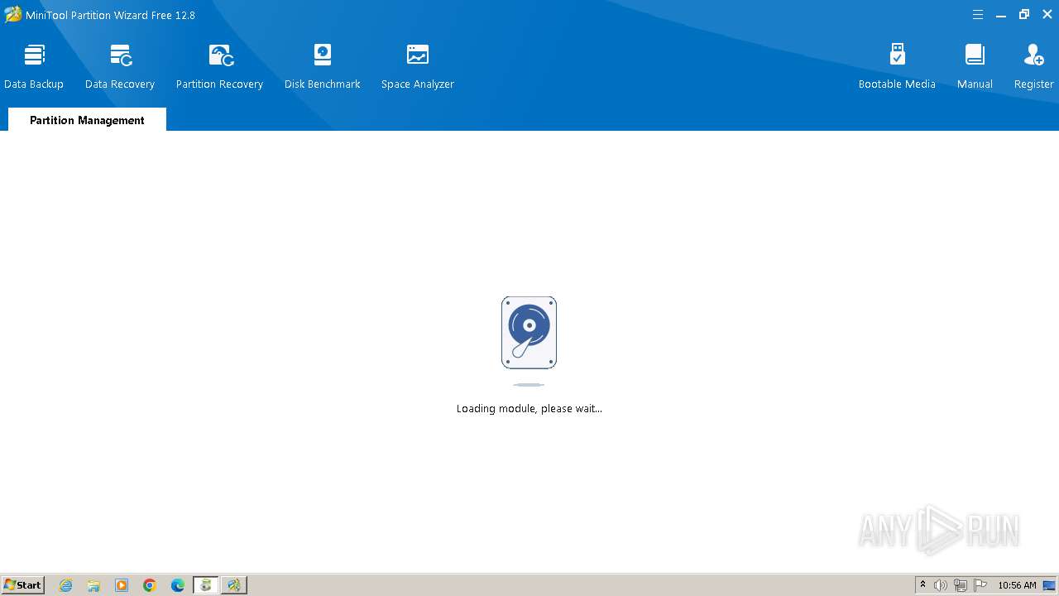Screen dimensions: 1059x596
Task: Open Windows Media Player from taskbar
Action: (122, 585)
